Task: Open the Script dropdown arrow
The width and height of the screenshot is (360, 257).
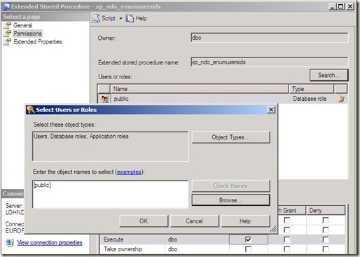Action: click(x=120, y=18)
